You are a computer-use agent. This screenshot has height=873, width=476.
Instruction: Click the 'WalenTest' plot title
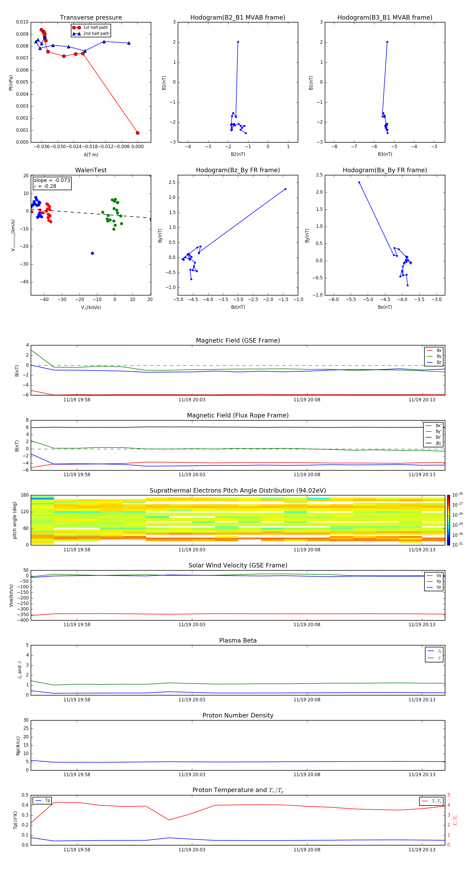pyautogui.click(x=91, y=170)
